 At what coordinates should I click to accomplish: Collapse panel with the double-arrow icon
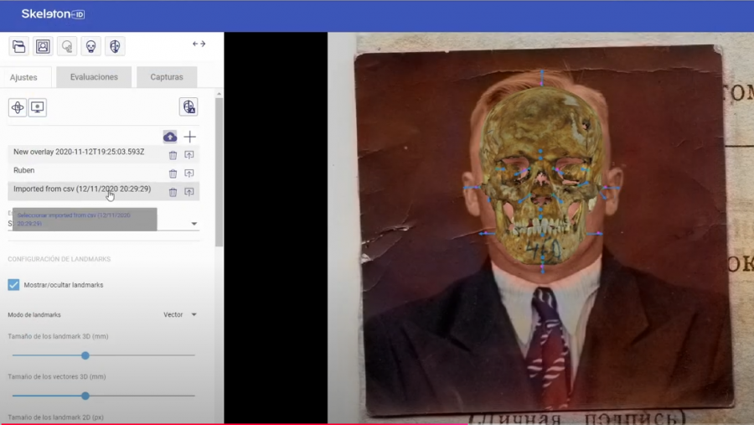click(x=199, y=44)
